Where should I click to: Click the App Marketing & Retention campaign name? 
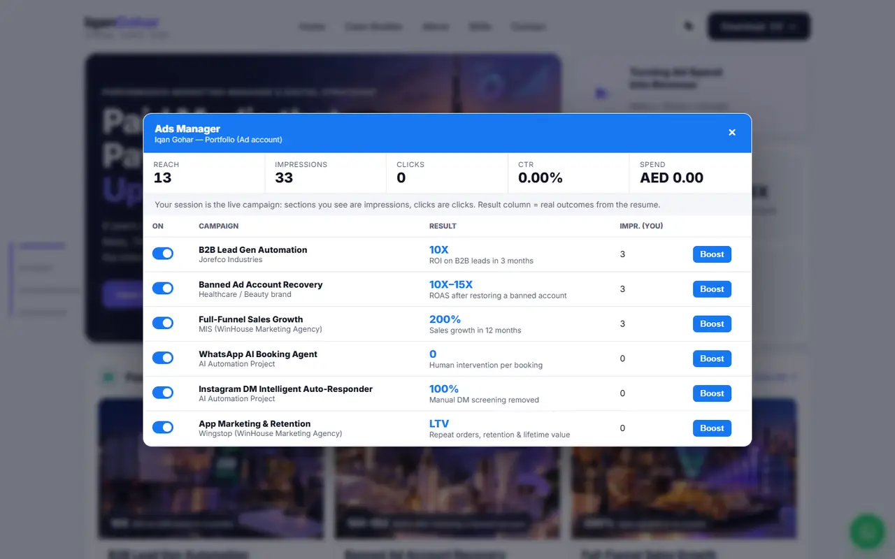coord(255,424)
